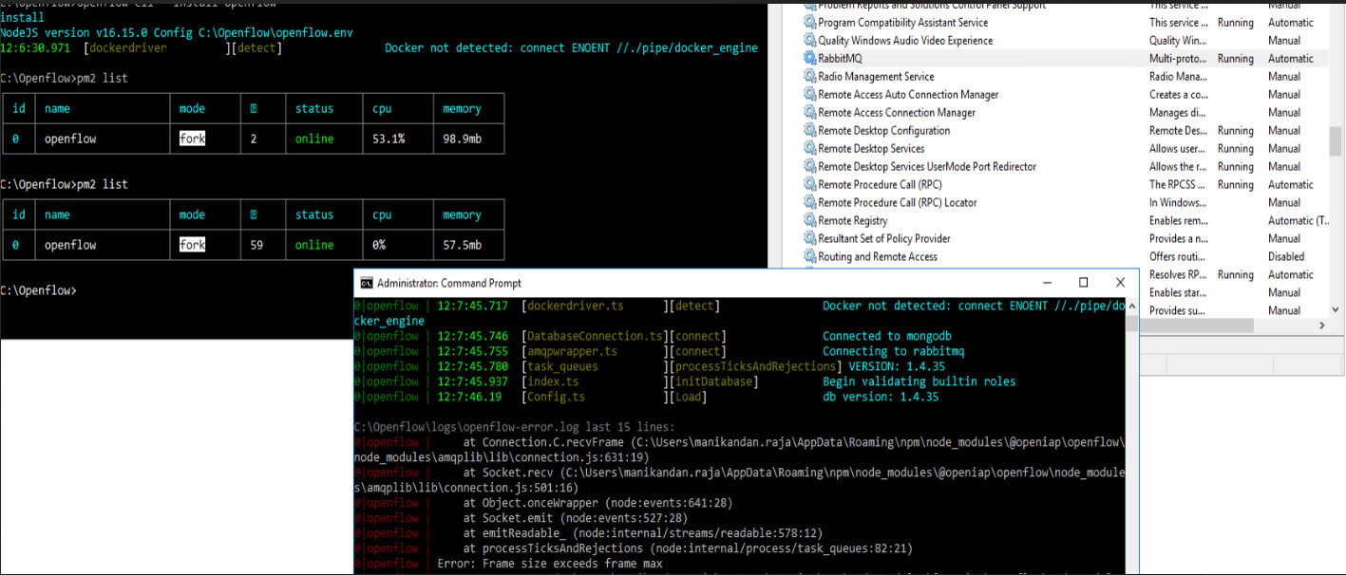This screenshot has height=575, width=1346.
Task: Click the Remote Desktop Configuration service entry
Action: [884, 131]
